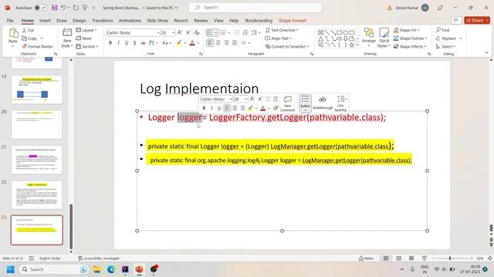Switch to Reading View icon

[411, 259]
